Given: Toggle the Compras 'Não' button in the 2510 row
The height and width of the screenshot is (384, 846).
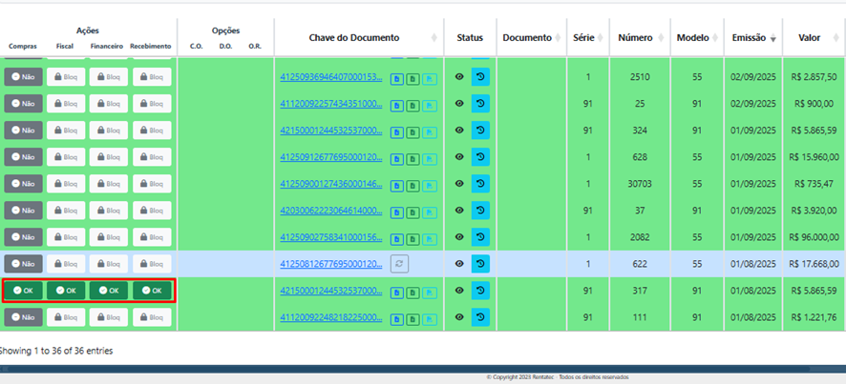Looking at the screenshot, I should point(23,77).
